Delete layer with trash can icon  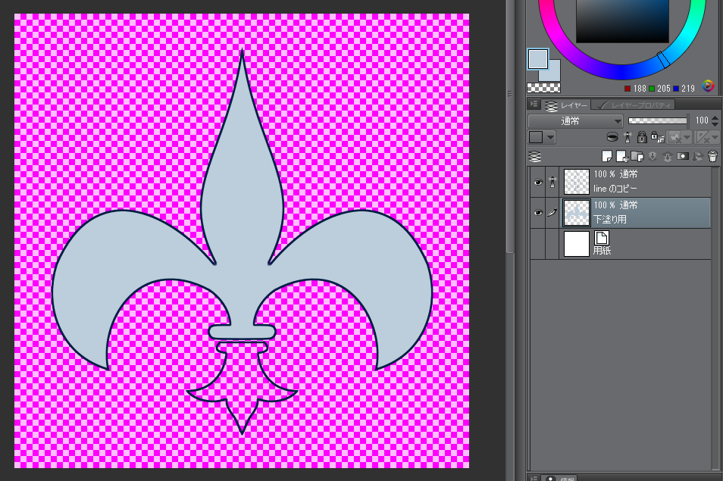pos(713,157)
